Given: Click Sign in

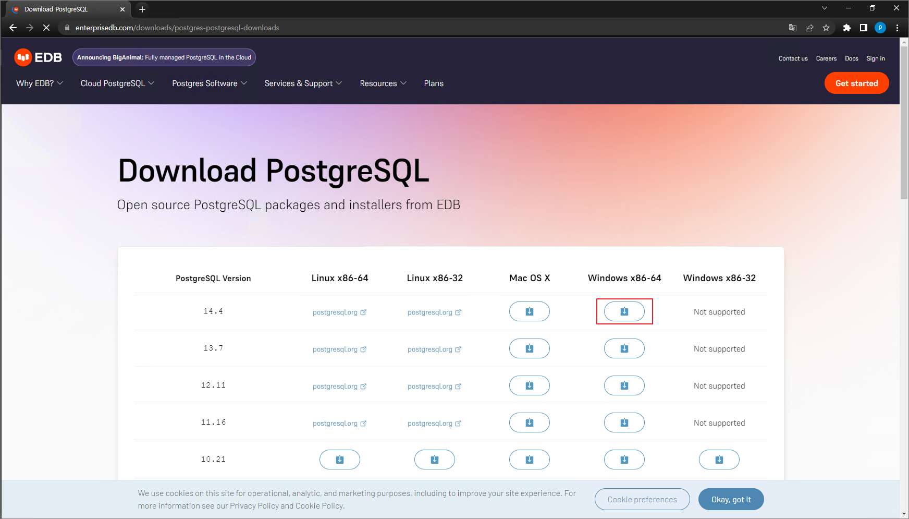Looking at the screenshot, I should [876, 58].
